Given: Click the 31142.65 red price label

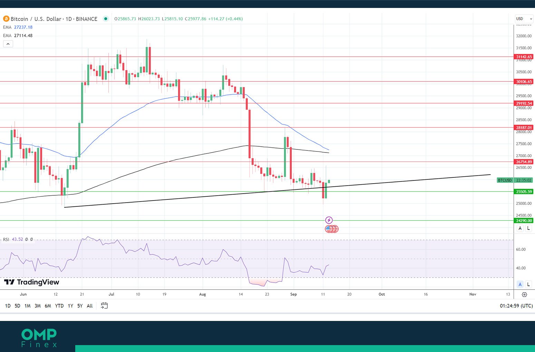Looking at the screenshot, I should [x=524, y=57].
